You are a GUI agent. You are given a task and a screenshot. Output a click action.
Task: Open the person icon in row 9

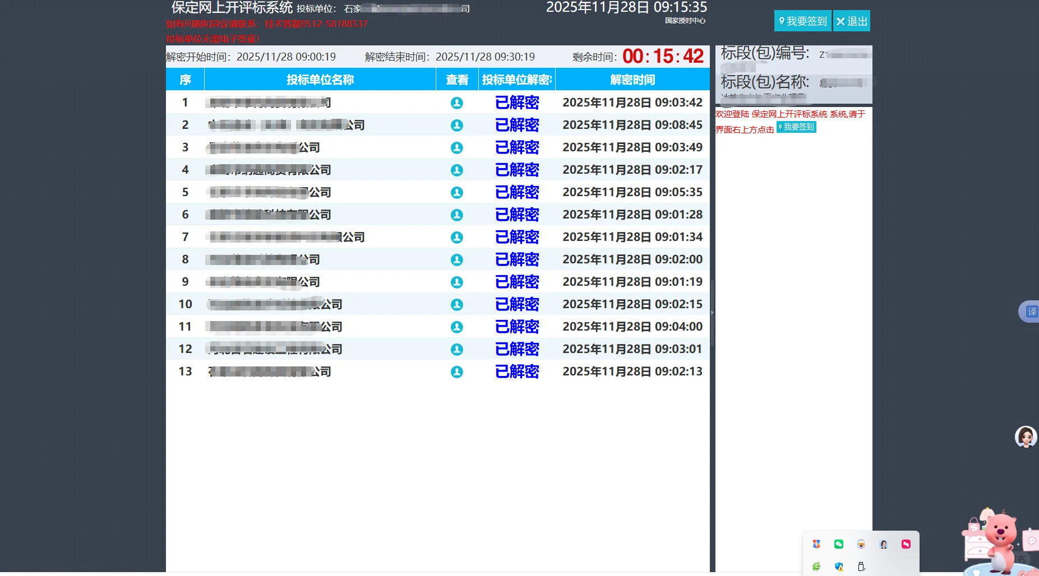[457, 282]
